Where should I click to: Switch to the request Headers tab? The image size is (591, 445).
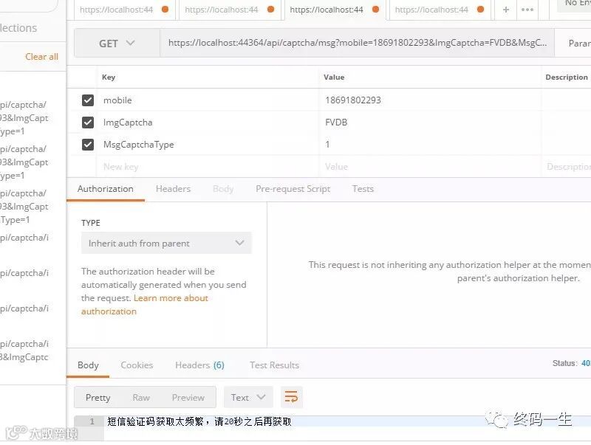pyautogui.click(x=173, y=189)
